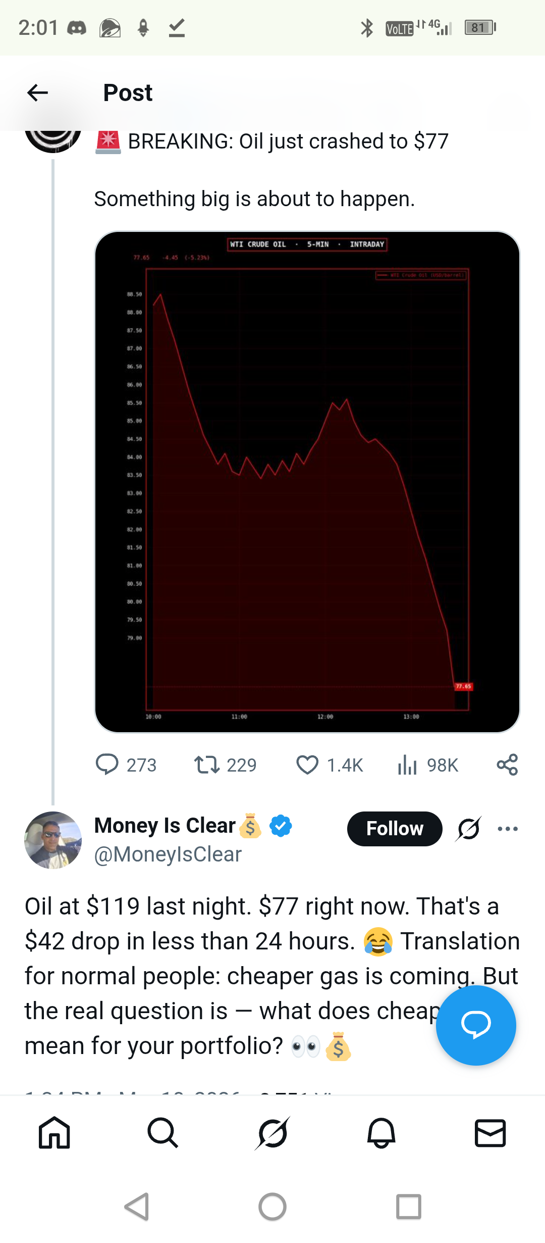The image size is (545, 1243).
Task: Share the oil crash post
Action: (x=507, y=764)
